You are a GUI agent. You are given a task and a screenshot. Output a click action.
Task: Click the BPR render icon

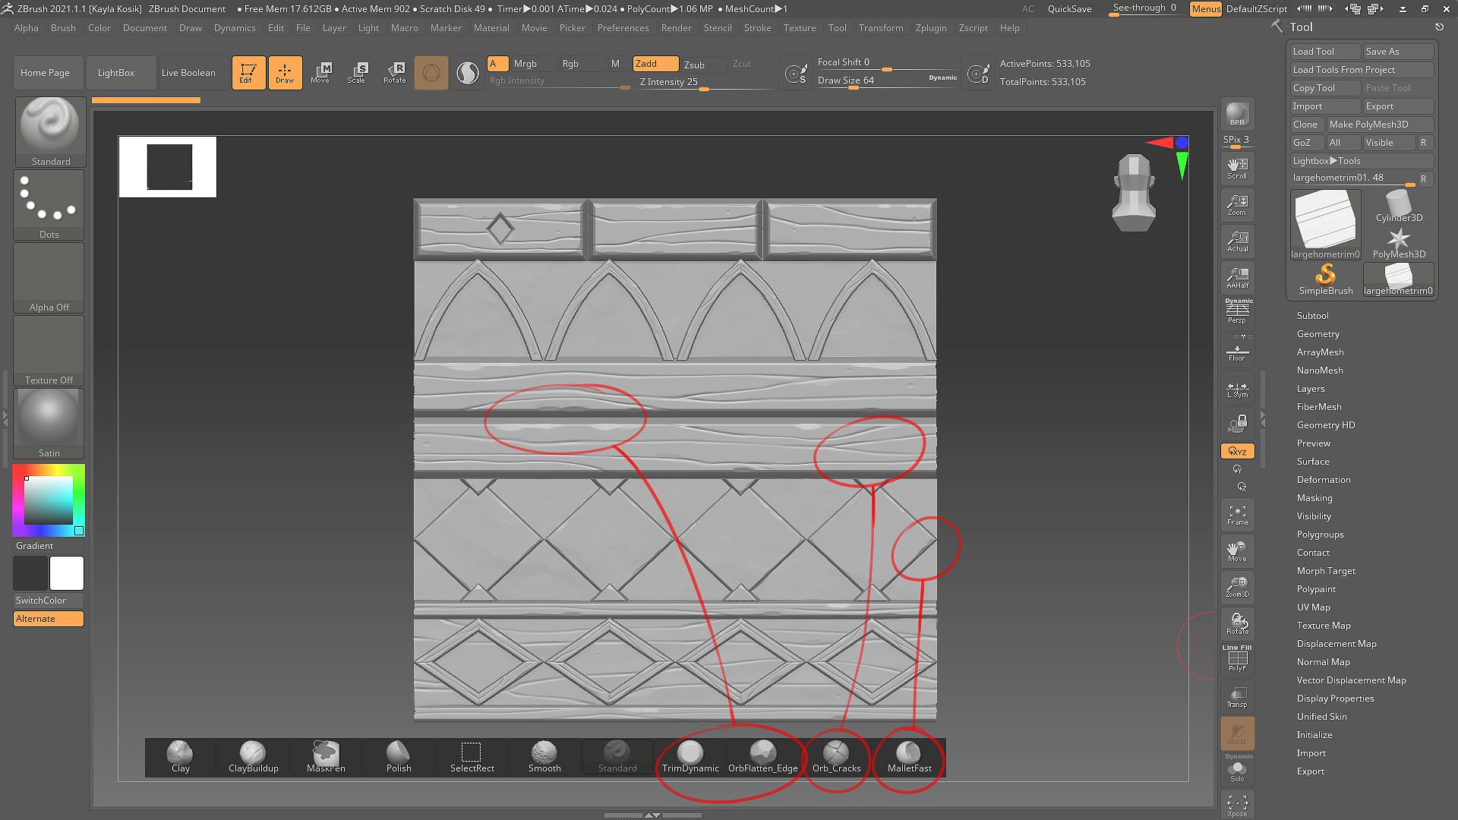pos(1237,114)
